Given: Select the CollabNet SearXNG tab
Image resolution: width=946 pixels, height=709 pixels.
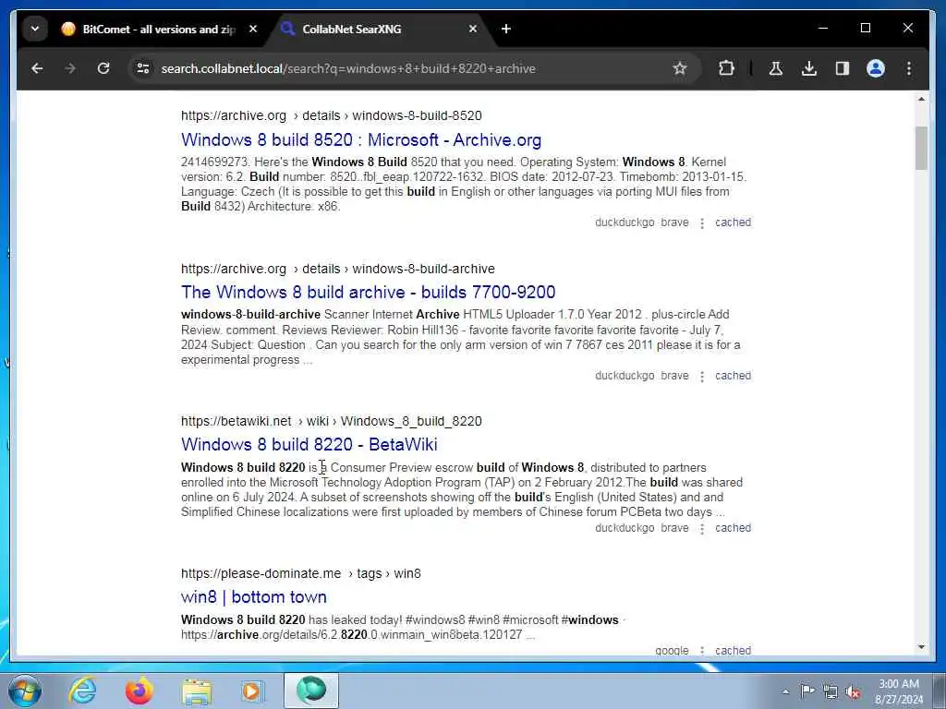Looking at the screenshot, I should (x=379, y=29).
